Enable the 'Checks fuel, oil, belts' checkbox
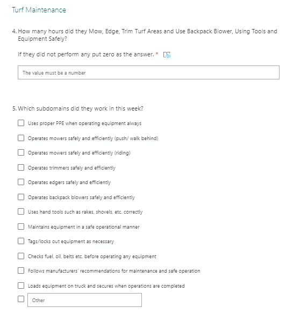286x322 pixels. pyautogui.click(x=21, y=256)
